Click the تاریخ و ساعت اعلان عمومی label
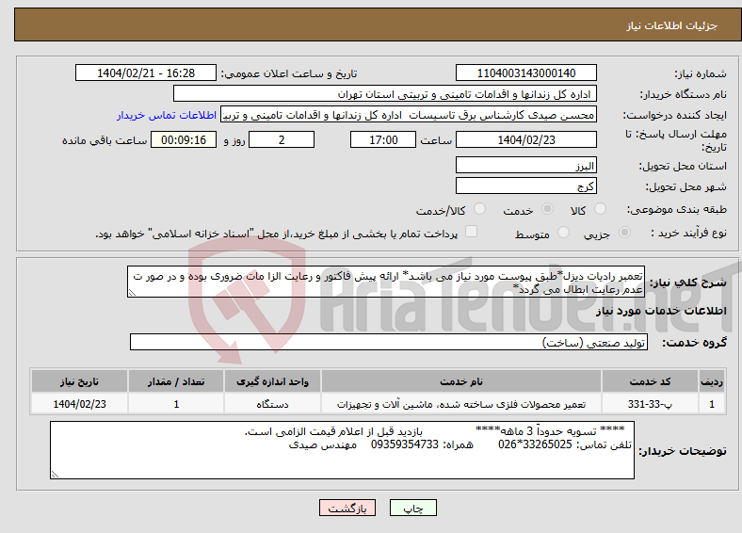This screenshot has height=533, width=742. pyautogui.click(x=289, y=73)
